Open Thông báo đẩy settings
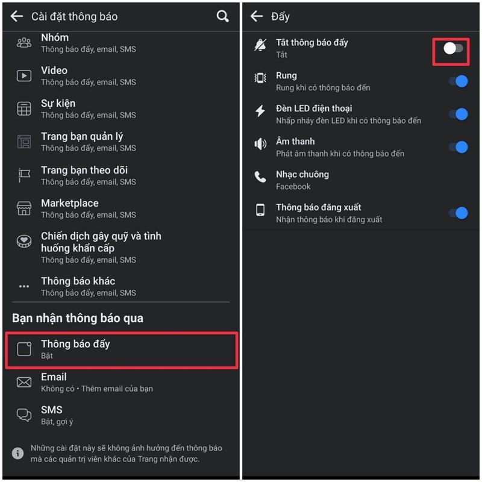482x482 pixels. point(122,349)
